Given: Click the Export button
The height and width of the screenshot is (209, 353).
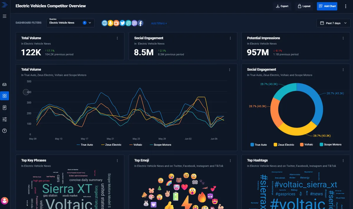Looking at the screenshot, I should coord(282,6).
